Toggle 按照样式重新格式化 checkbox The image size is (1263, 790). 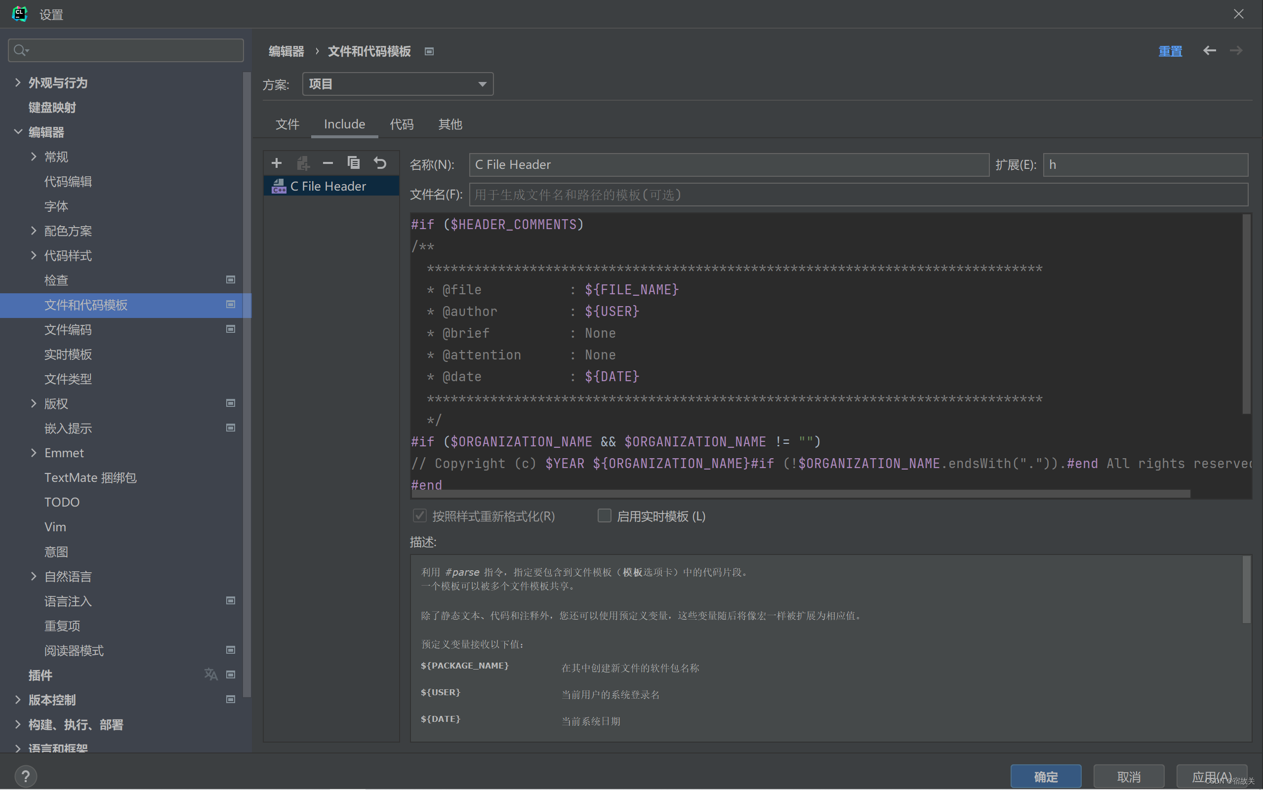420,515
